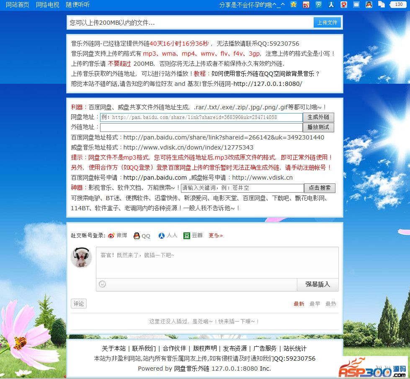Focus the keyword search field 苍井空
This screenshot has width=410, height=379.
[x=242, y=188]
